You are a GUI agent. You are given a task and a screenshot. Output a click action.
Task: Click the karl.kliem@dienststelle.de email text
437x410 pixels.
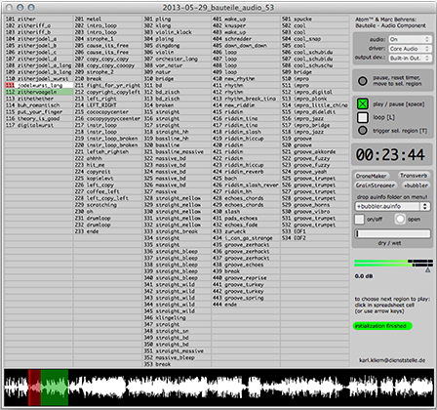coord(392,360)
